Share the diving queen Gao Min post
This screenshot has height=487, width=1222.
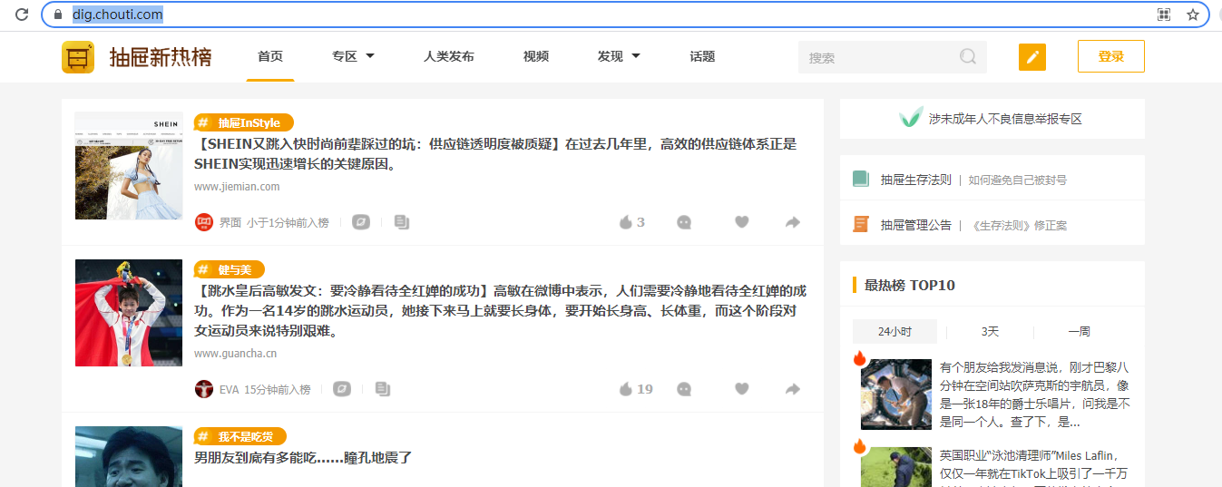792,389
